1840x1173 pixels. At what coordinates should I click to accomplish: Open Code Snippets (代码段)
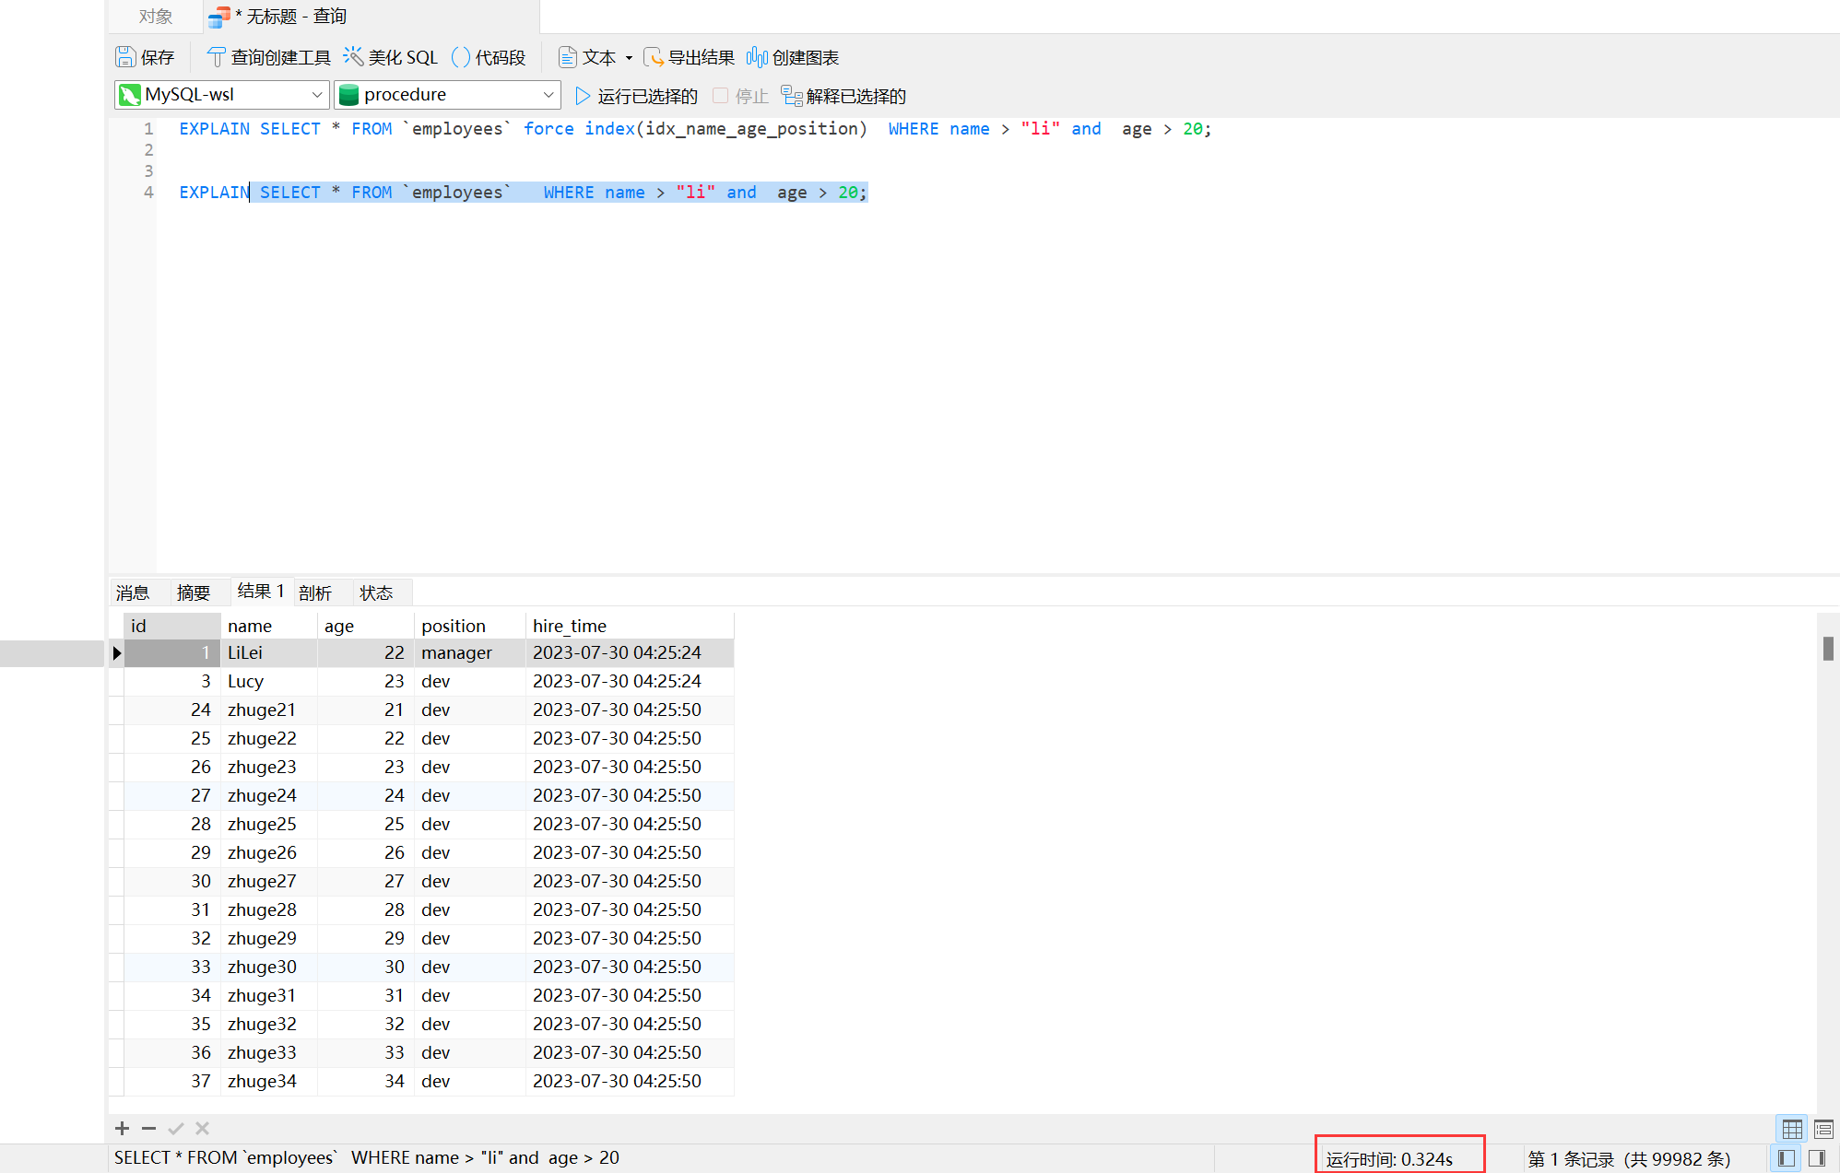tap(461, 57)
